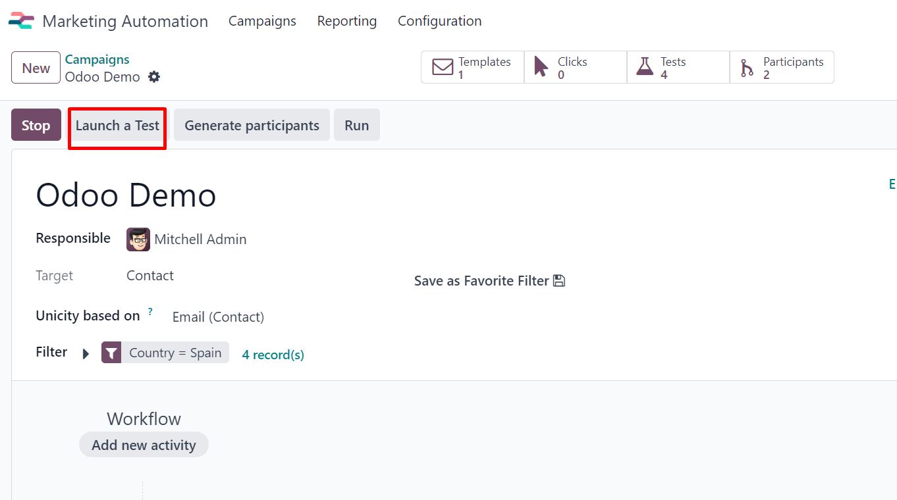Click Launch a Test button
897x500 pixels.
pyautogui.click(x=117, y=125)
